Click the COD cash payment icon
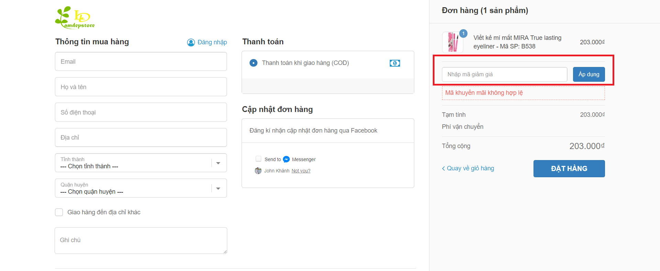 [395, 63]
